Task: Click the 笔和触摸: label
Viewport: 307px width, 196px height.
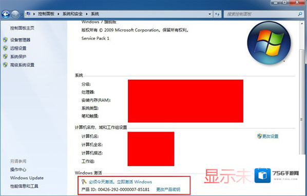Action: click(x=90, y=116)
